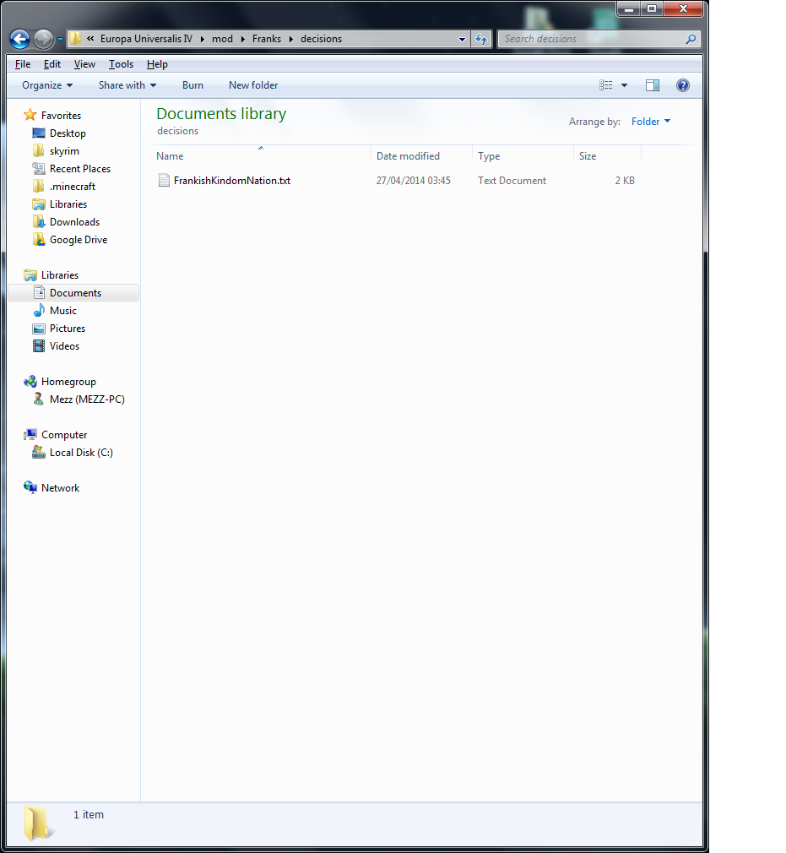
Task: Open the Music library
Action: point(63,311)
